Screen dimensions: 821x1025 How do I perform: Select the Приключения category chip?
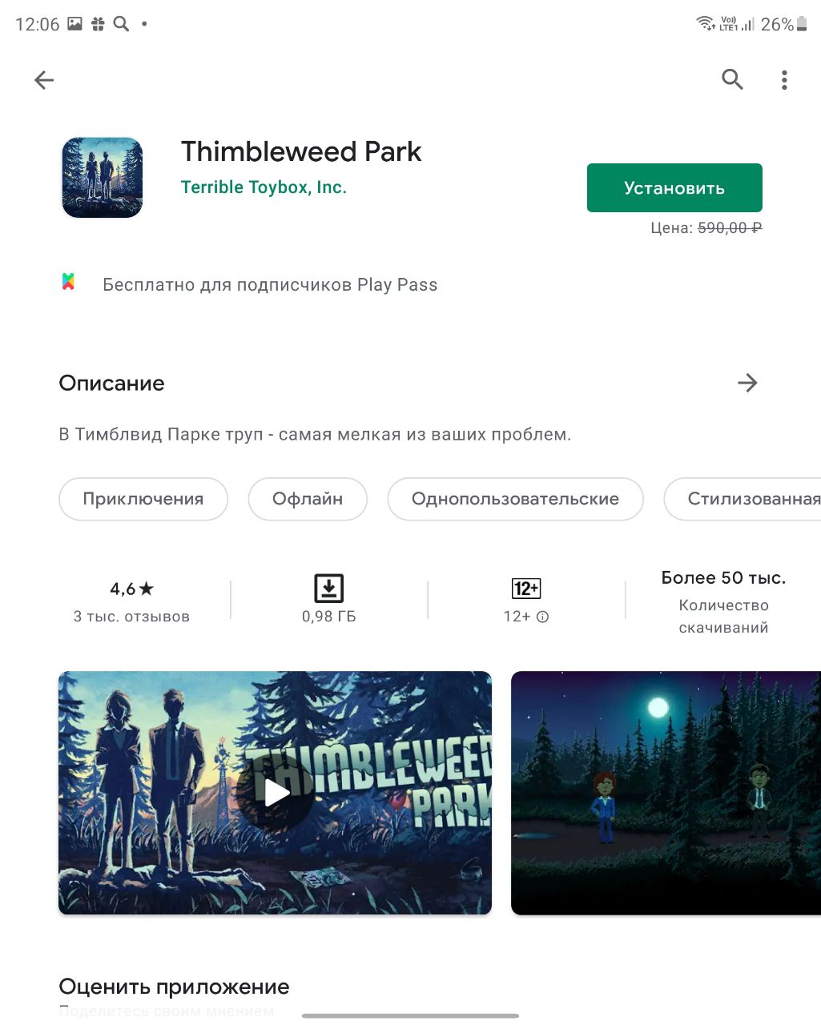click(143, 499)
